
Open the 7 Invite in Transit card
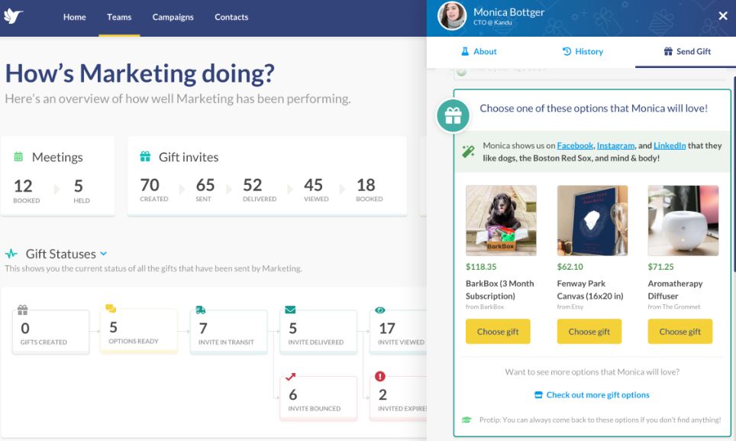pos(228,332)
